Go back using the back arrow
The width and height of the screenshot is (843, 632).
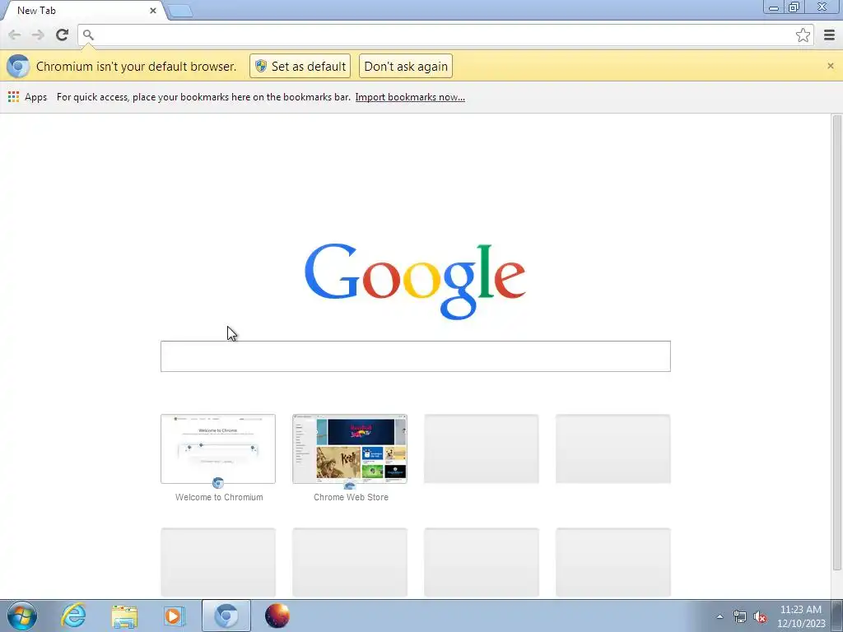point(15,35)
